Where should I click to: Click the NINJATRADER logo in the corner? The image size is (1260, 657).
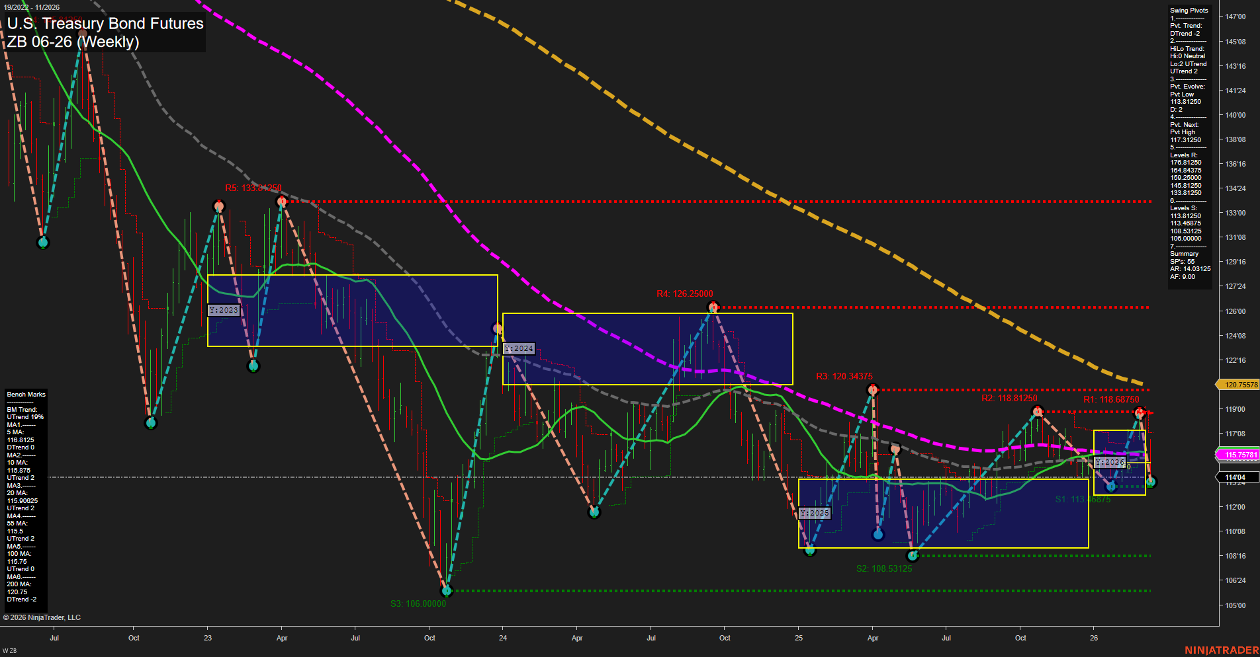click(x=1224, y=650)
